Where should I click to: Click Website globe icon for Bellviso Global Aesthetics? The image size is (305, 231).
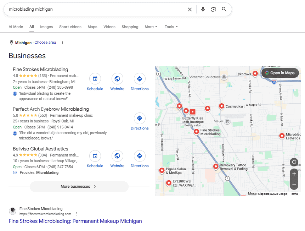[x=117, y=156]
